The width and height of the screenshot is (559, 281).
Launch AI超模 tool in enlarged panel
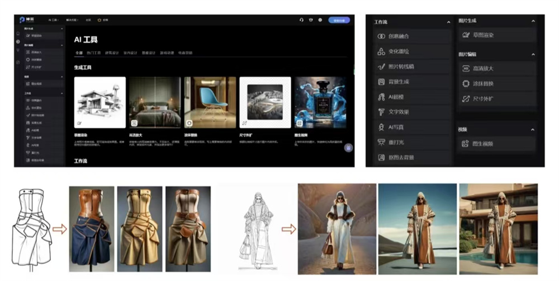413,97
